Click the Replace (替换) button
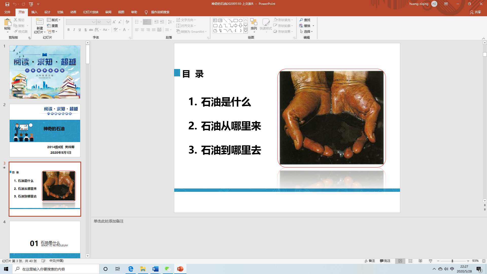This screenshot has height=274, width=487. point(305,26)
